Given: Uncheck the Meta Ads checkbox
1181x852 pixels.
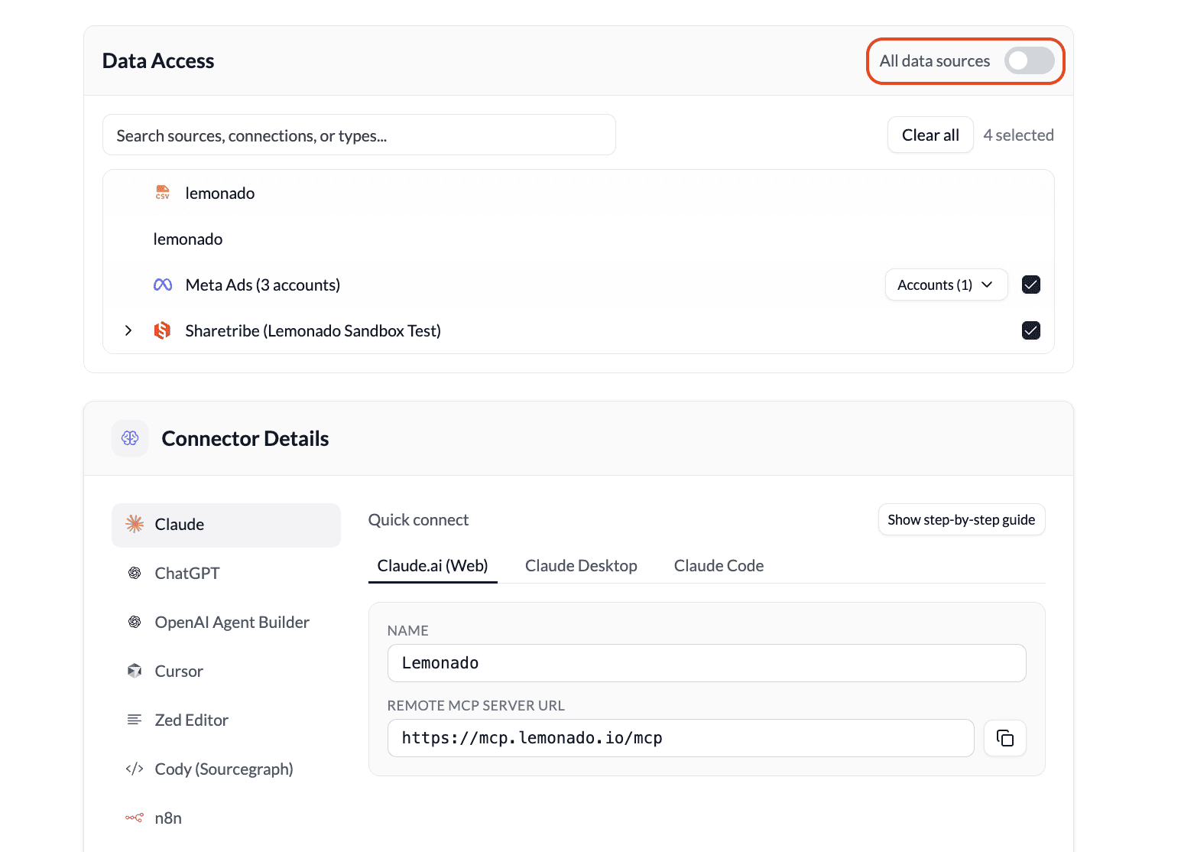Looking at the screenshot, I should [1030, 285].
